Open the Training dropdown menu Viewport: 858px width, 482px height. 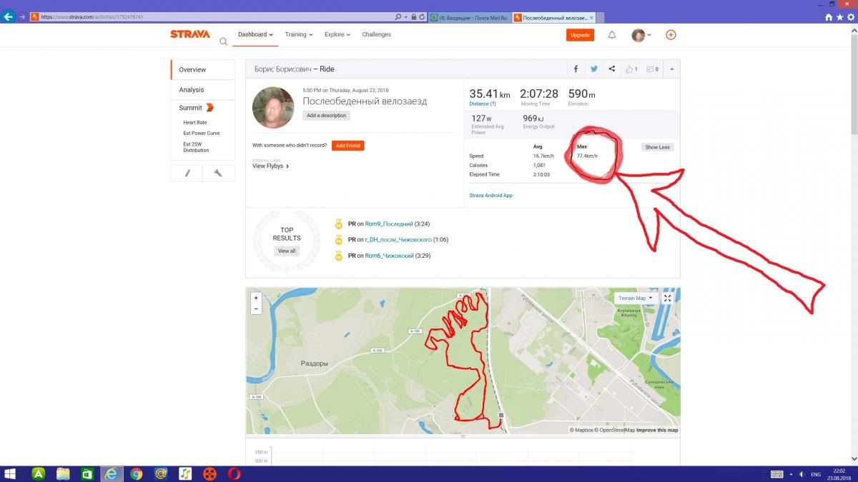click(x=299, y=34)
